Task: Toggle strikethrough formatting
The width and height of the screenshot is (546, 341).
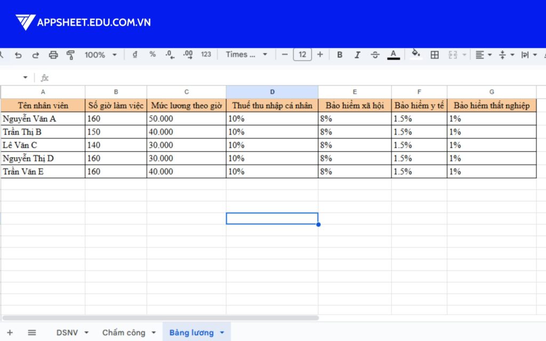Action: coord(375,54)
